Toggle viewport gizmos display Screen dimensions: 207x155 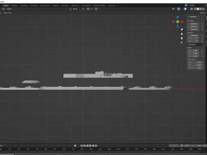pyautogui.click(x=179, y=9)
